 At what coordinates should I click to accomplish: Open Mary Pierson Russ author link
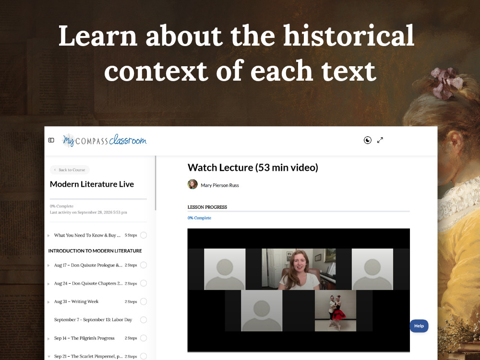click(x=220, y=185)
